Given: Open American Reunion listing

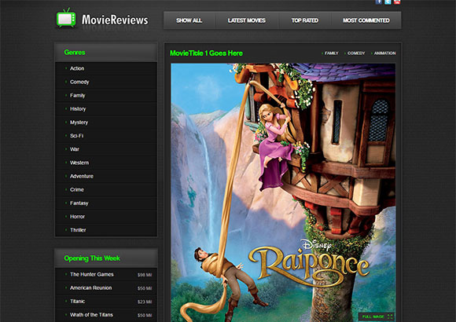Looking at the screenshot, I should pos(90,287).
